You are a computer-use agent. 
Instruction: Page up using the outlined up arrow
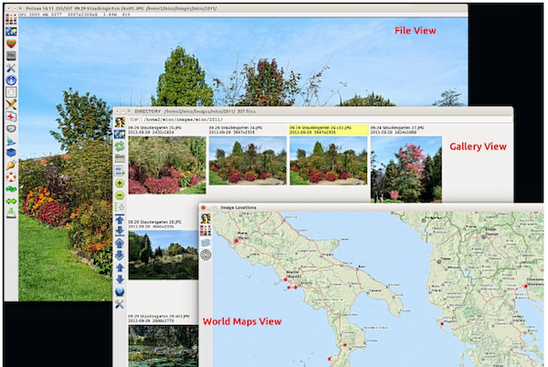(120, 243)
